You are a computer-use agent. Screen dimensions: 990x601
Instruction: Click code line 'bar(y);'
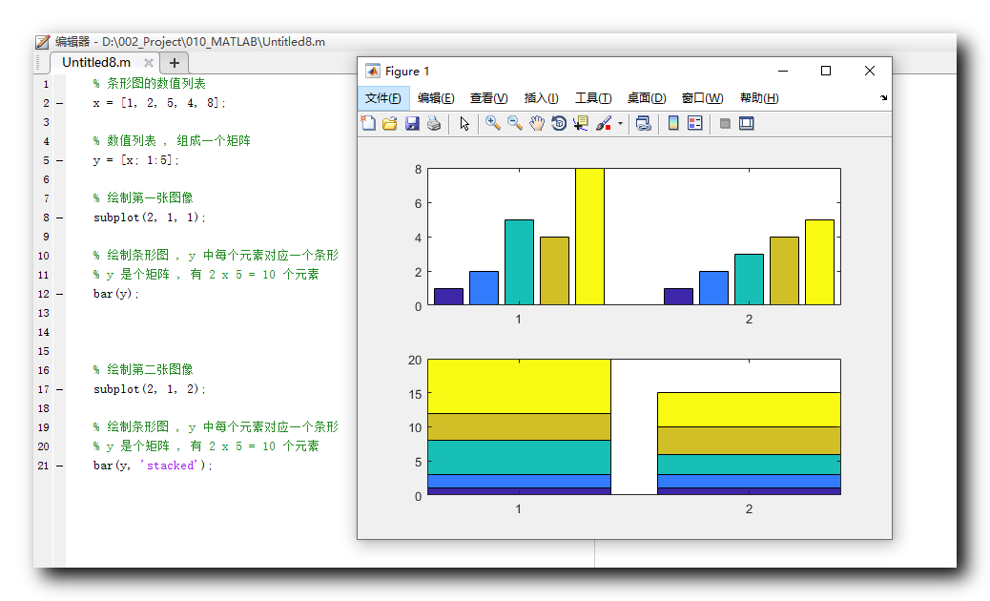pos(115,294)
